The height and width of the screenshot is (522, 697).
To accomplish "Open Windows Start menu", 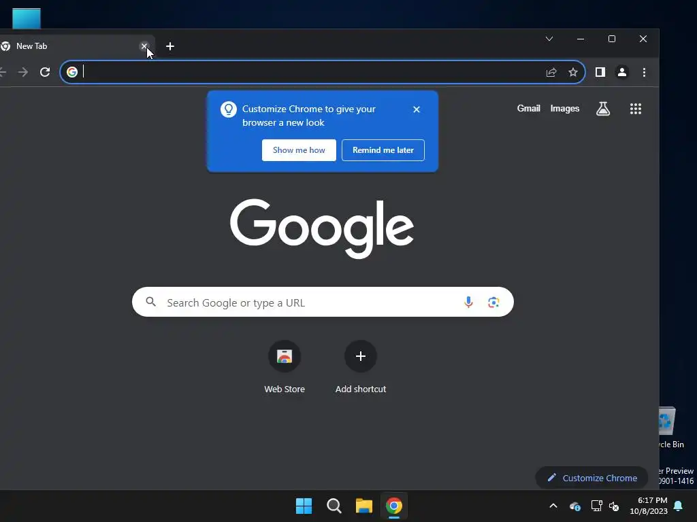I will 304,506.
